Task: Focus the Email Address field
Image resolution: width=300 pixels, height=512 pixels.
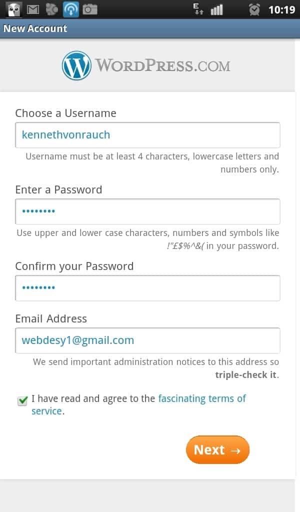Action: click(x=147, y=340)
